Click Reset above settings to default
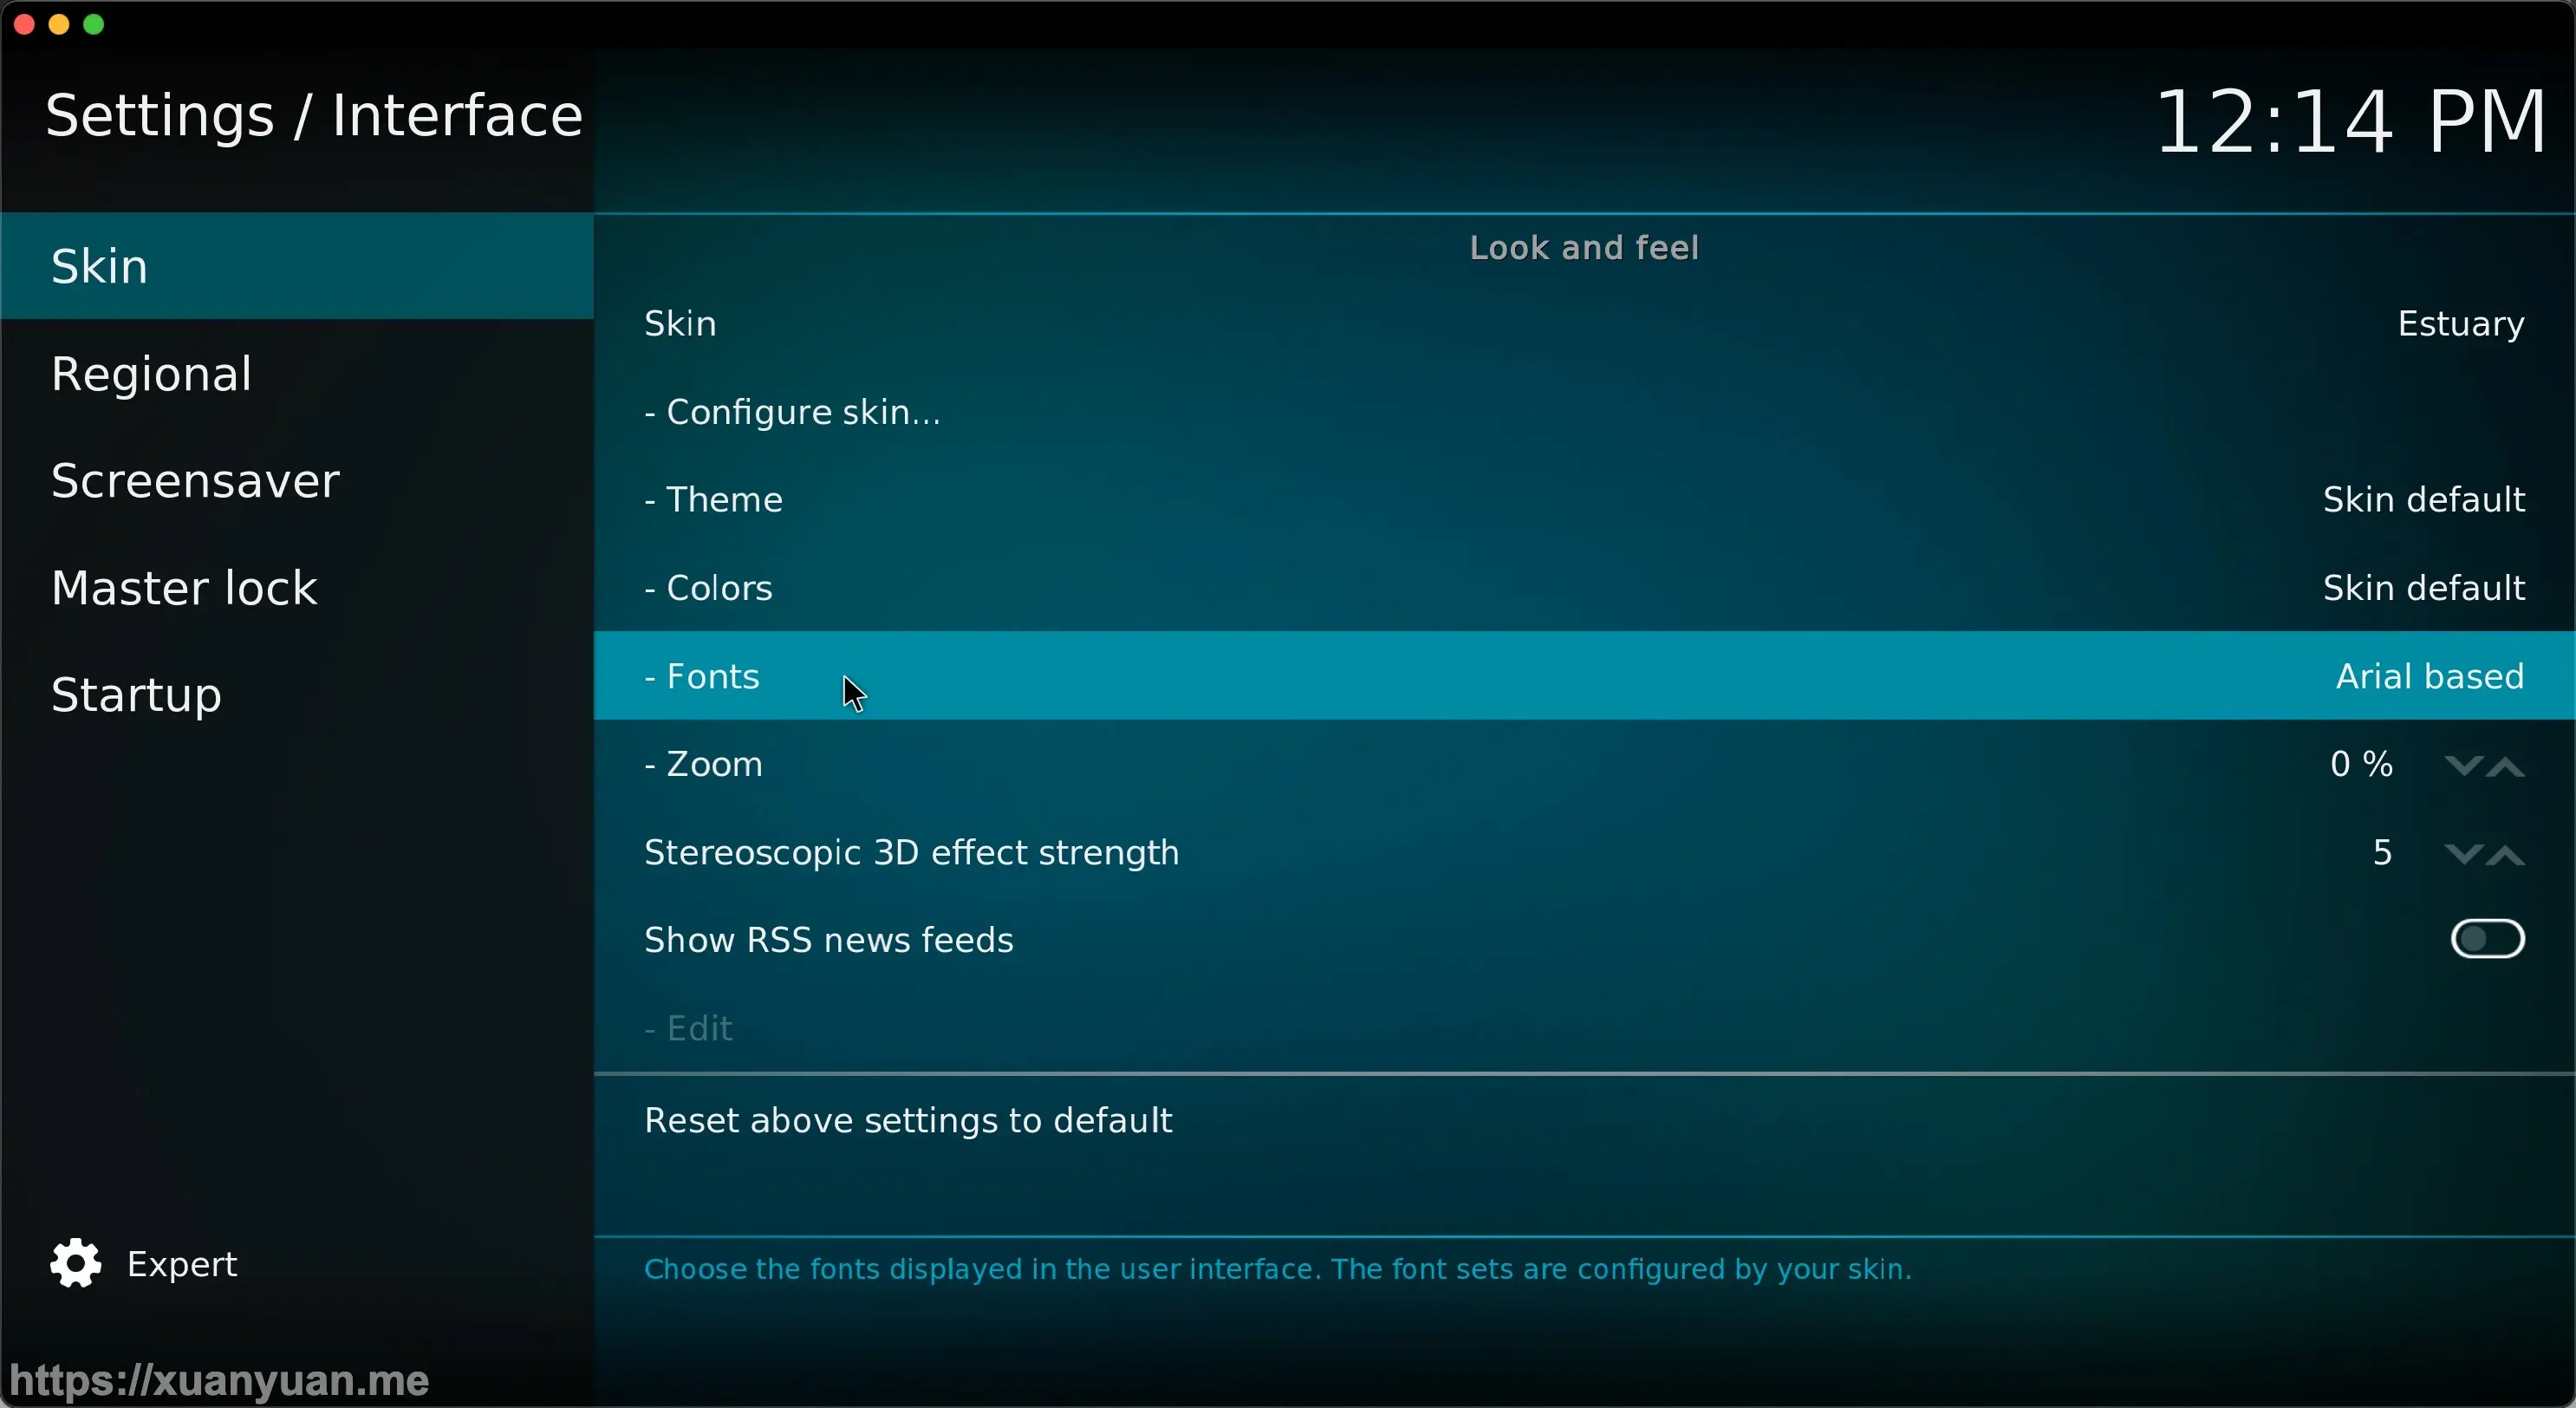The height and width of the screenshot is (1408, 2576). click(908, 1118)
